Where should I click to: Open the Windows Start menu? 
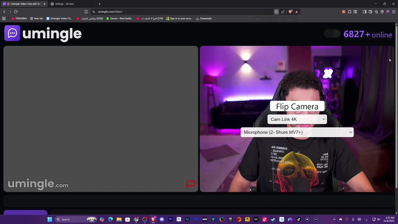[x=50, y=219]
